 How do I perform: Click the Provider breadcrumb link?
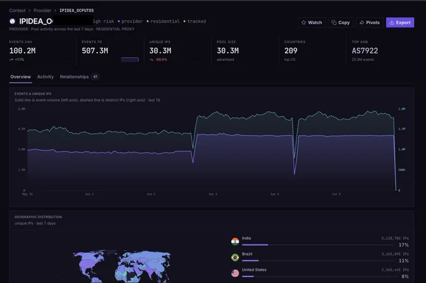43,11
